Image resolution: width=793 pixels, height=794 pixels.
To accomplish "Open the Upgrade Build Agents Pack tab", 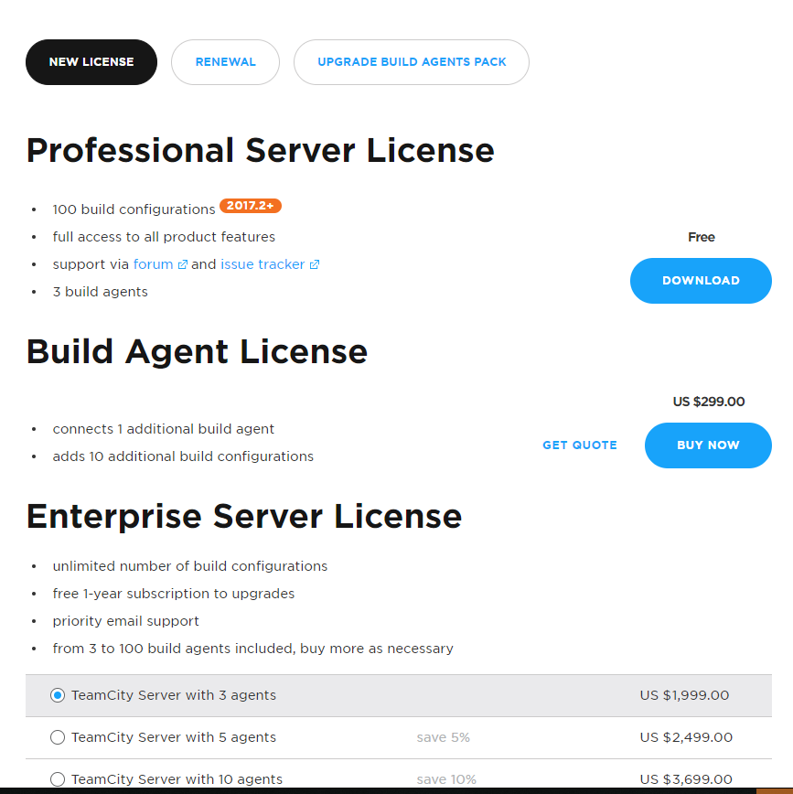I will pos(412,62).
